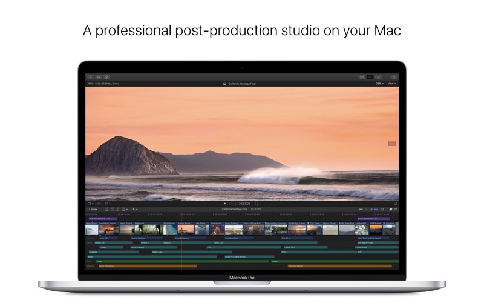Toggle Solo headphones button
This screenshot has width=484, height=303.
click(371, 209)
